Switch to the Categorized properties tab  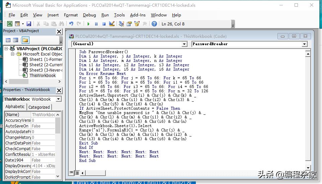coord(39,107)
